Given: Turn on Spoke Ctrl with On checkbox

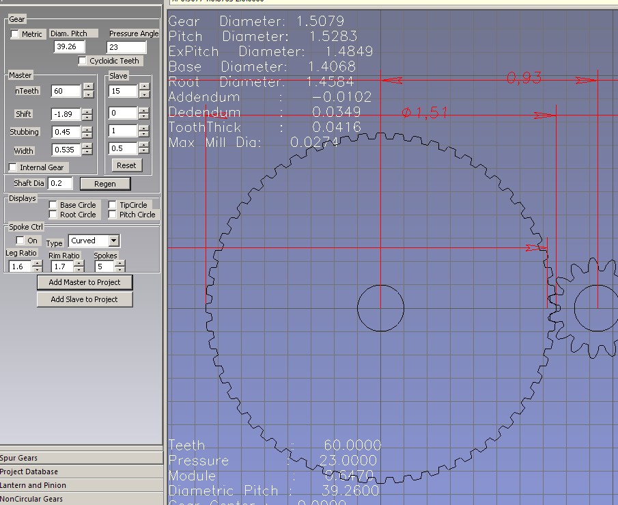Looking at the screenshot, I should [20, 241].
